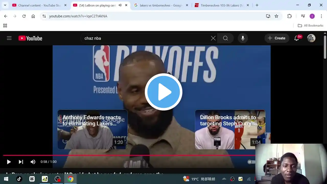Click the YouTube search magnifier button
The image size is (327, 184).
225,38
